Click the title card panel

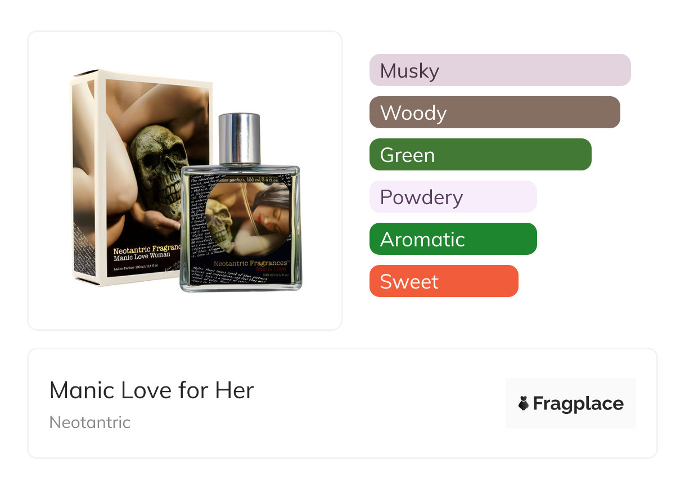[x=342, y=403]
